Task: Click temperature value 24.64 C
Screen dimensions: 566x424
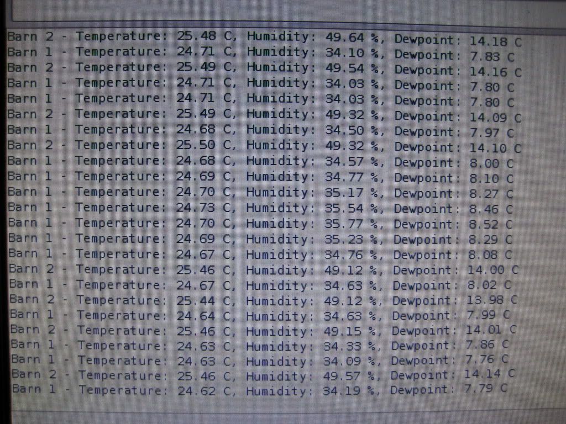Action: 204,316
